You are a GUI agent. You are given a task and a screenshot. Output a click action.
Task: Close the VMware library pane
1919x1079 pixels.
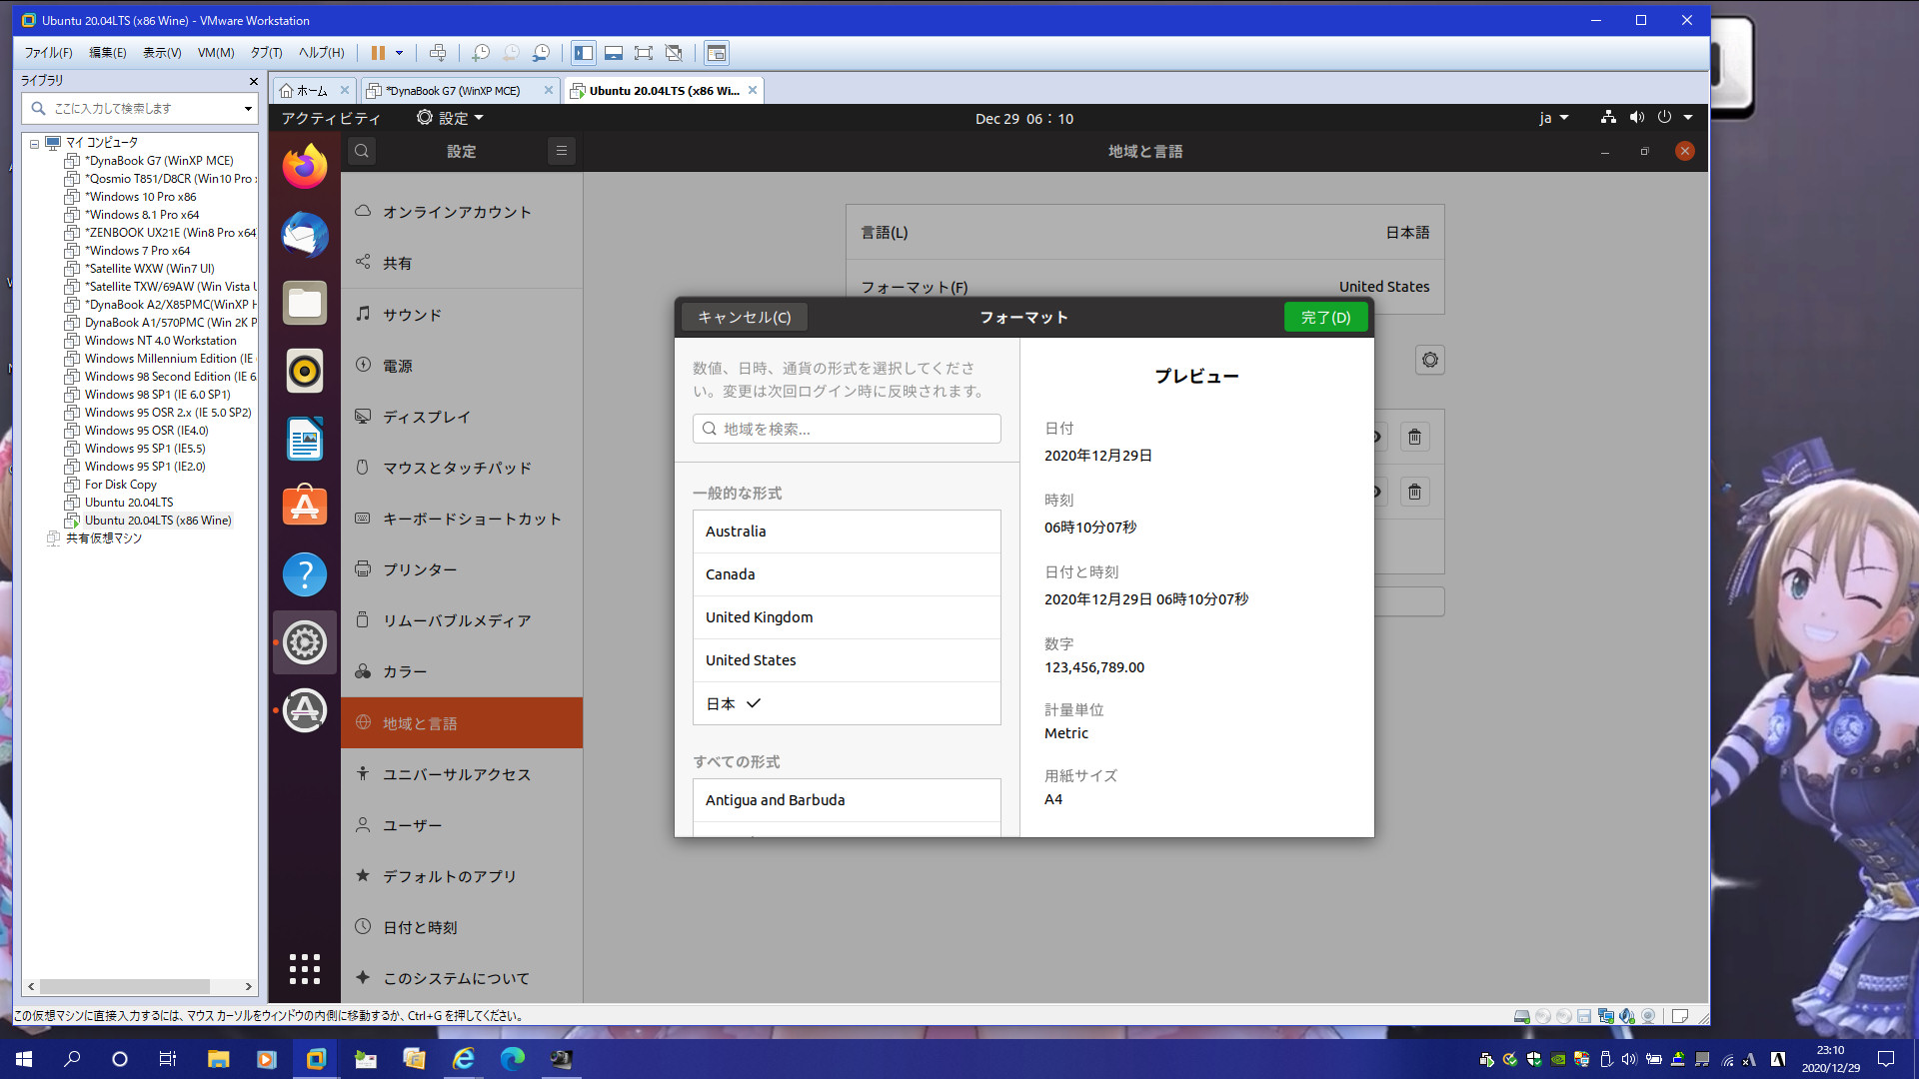pyautogui.click(x=253, y=81)
